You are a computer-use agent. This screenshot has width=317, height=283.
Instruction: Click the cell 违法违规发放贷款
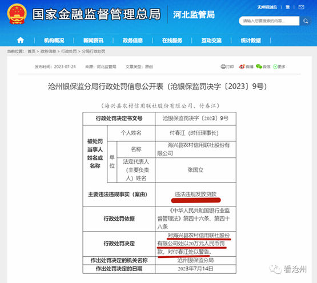pos(195,194)
